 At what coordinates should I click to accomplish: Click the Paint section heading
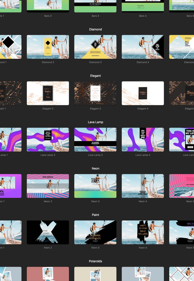pos(95,215)
